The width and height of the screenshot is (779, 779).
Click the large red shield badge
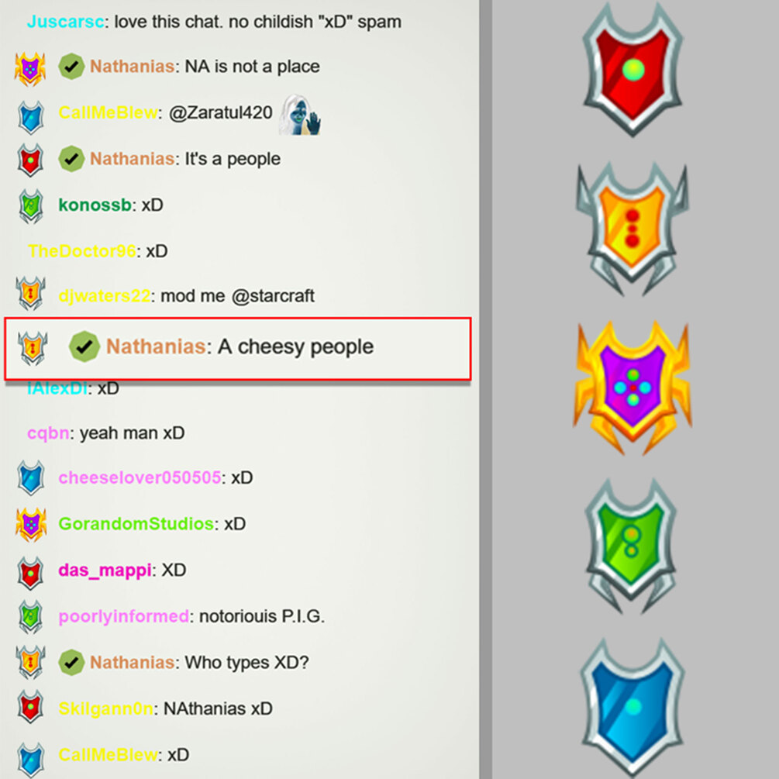click(633, 70)
